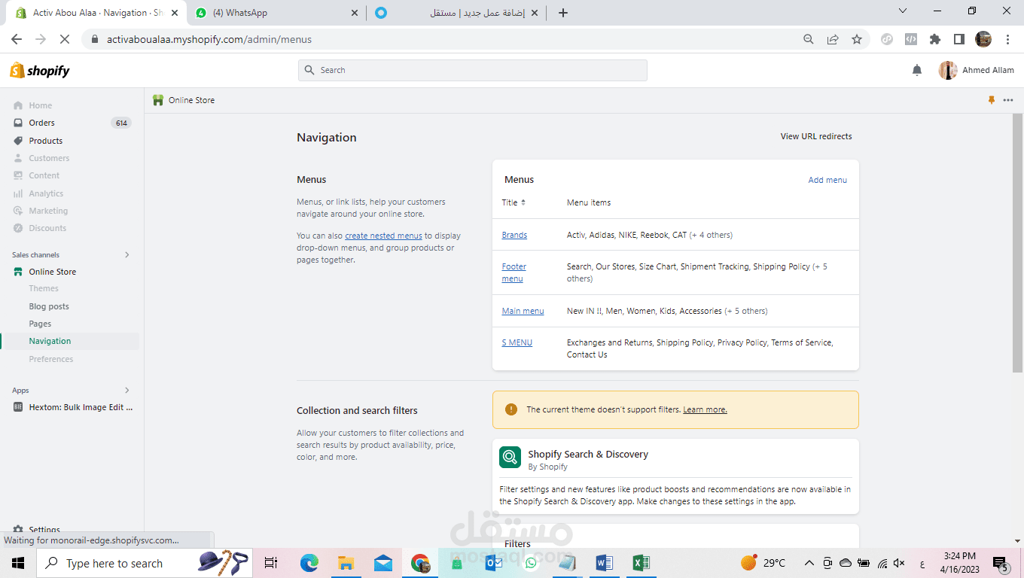The image size is (1024, 578).
Task: Click the Shopify Search & Discovery app icon
Action: tap(510, 457)
